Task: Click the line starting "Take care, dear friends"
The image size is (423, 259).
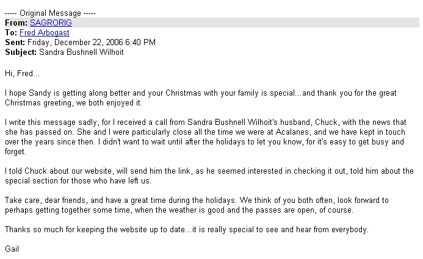Action: click(x=197, y=200)
